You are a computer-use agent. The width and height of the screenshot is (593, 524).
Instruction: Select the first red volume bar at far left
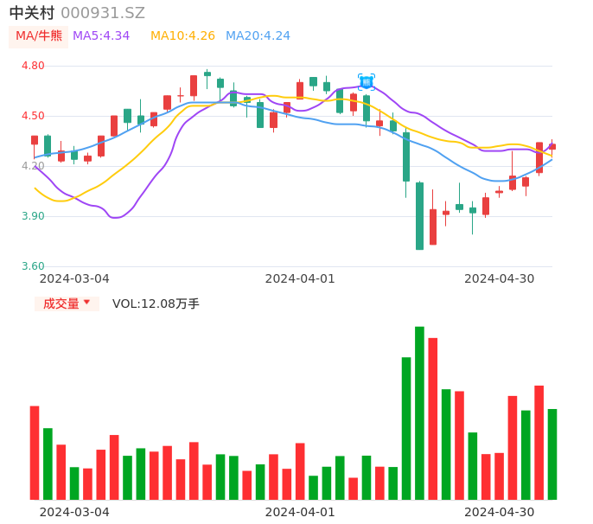pyautogui.click(x=35, y=452)
